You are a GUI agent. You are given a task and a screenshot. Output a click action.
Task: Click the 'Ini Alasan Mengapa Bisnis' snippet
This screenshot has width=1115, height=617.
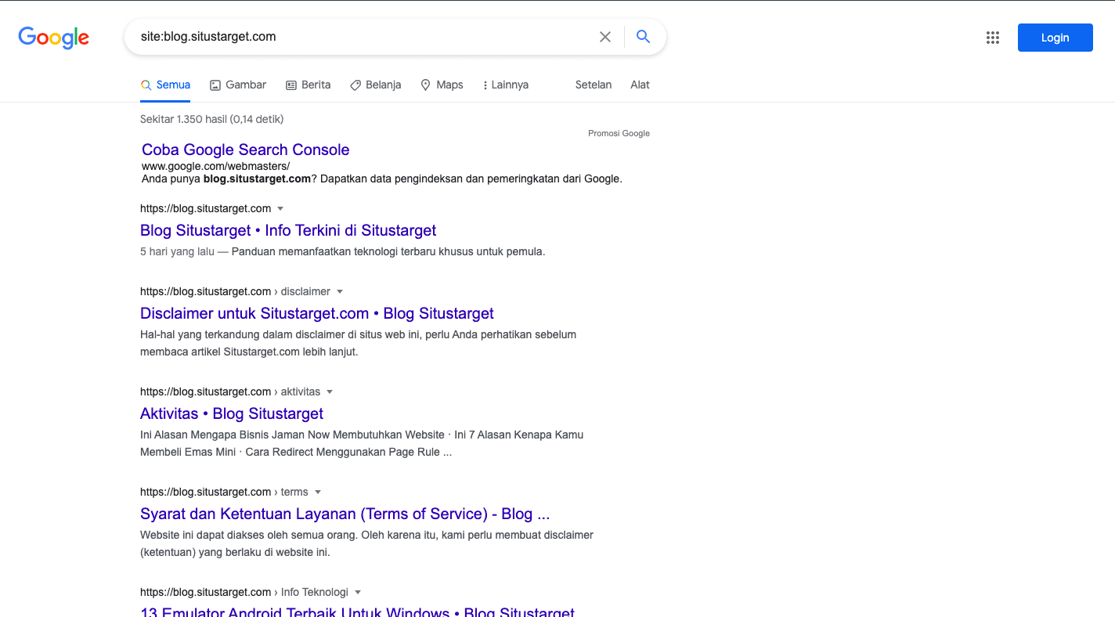362,443
